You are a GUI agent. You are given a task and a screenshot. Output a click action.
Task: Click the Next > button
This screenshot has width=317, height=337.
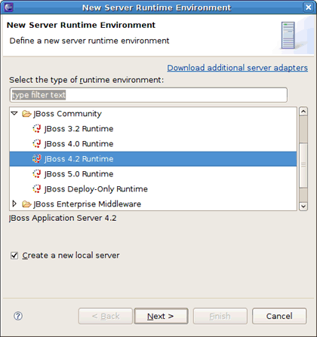click(161, 316)
